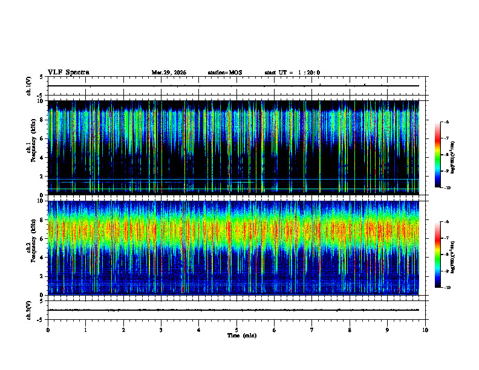479x370 pixels.
Task: Click the ch.3 voltage waveform strip
Action: [x=238, y=310]
